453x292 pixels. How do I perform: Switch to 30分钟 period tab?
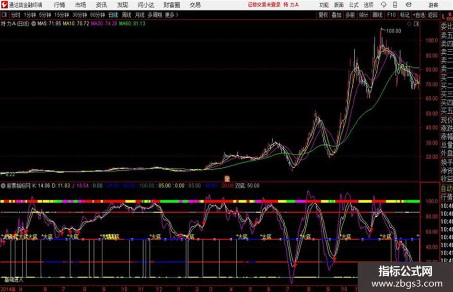tap(80, 15)
